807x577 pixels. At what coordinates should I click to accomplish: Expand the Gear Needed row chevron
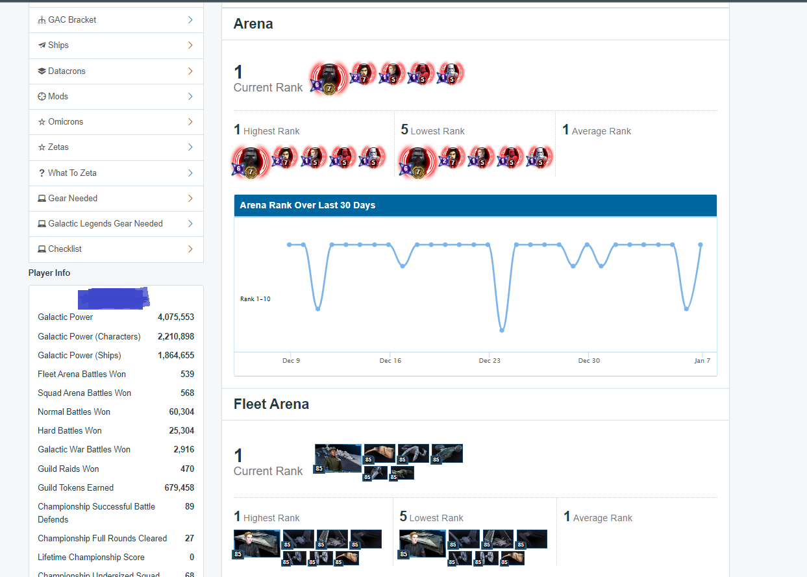tap(190, 199)
